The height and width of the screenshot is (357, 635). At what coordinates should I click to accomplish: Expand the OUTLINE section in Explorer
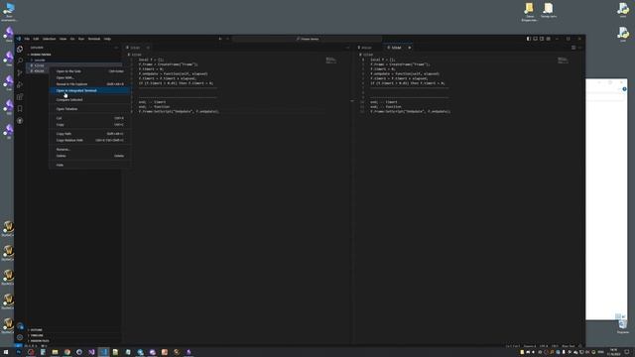[73, 330]
